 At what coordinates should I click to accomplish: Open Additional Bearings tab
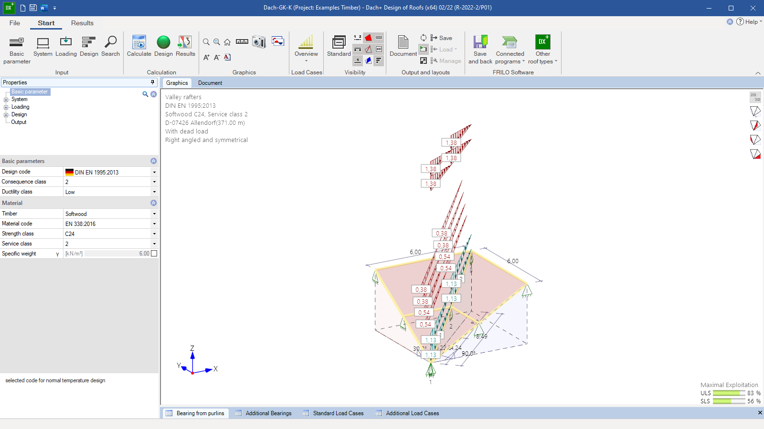pos(263,413)
